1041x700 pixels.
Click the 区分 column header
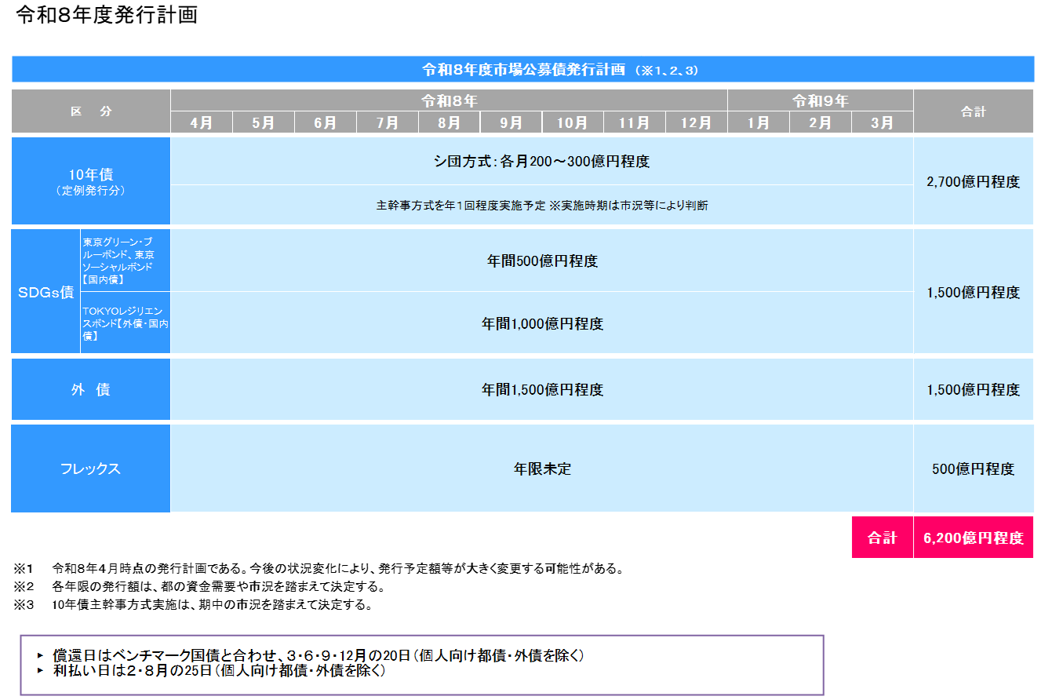(x=90, y=111)
